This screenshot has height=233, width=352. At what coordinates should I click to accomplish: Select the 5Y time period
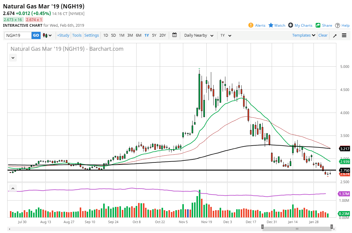(x=154, y=35)
